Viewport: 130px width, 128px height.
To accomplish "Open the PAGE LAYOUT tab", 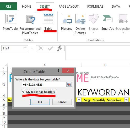I will point(68,7).
